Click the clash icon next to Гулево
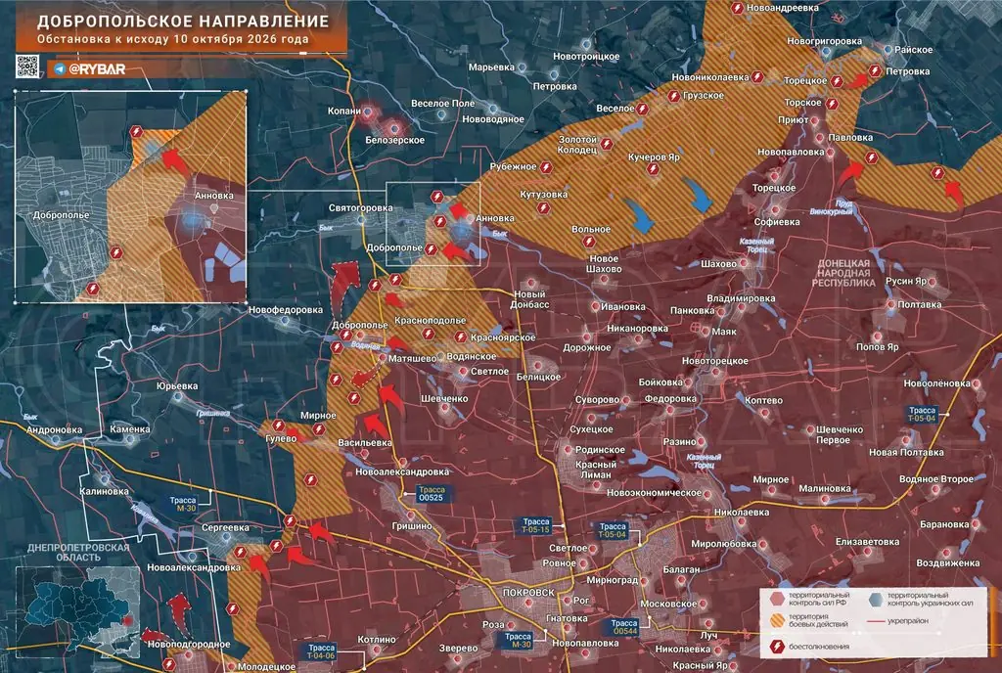The height and width of the screenshot is (673, 1002). [279, 426]
